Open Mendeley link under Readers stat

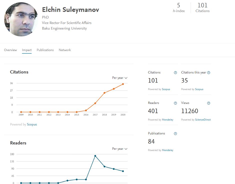point(167,120)
